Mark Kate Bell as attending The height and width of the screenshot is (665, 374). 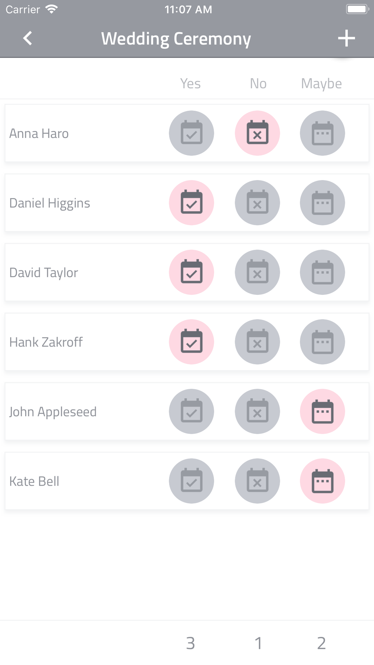[191, 481]
